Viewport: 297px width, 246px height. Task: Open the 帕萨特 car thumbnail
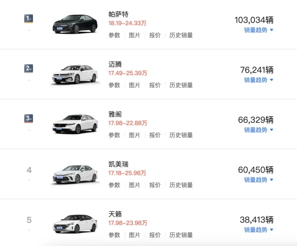pyautogui.click(x=75, y=24)
